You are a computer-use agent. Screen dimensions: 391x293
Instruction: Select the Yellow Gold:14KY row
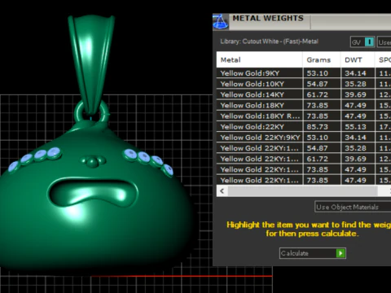304,94
